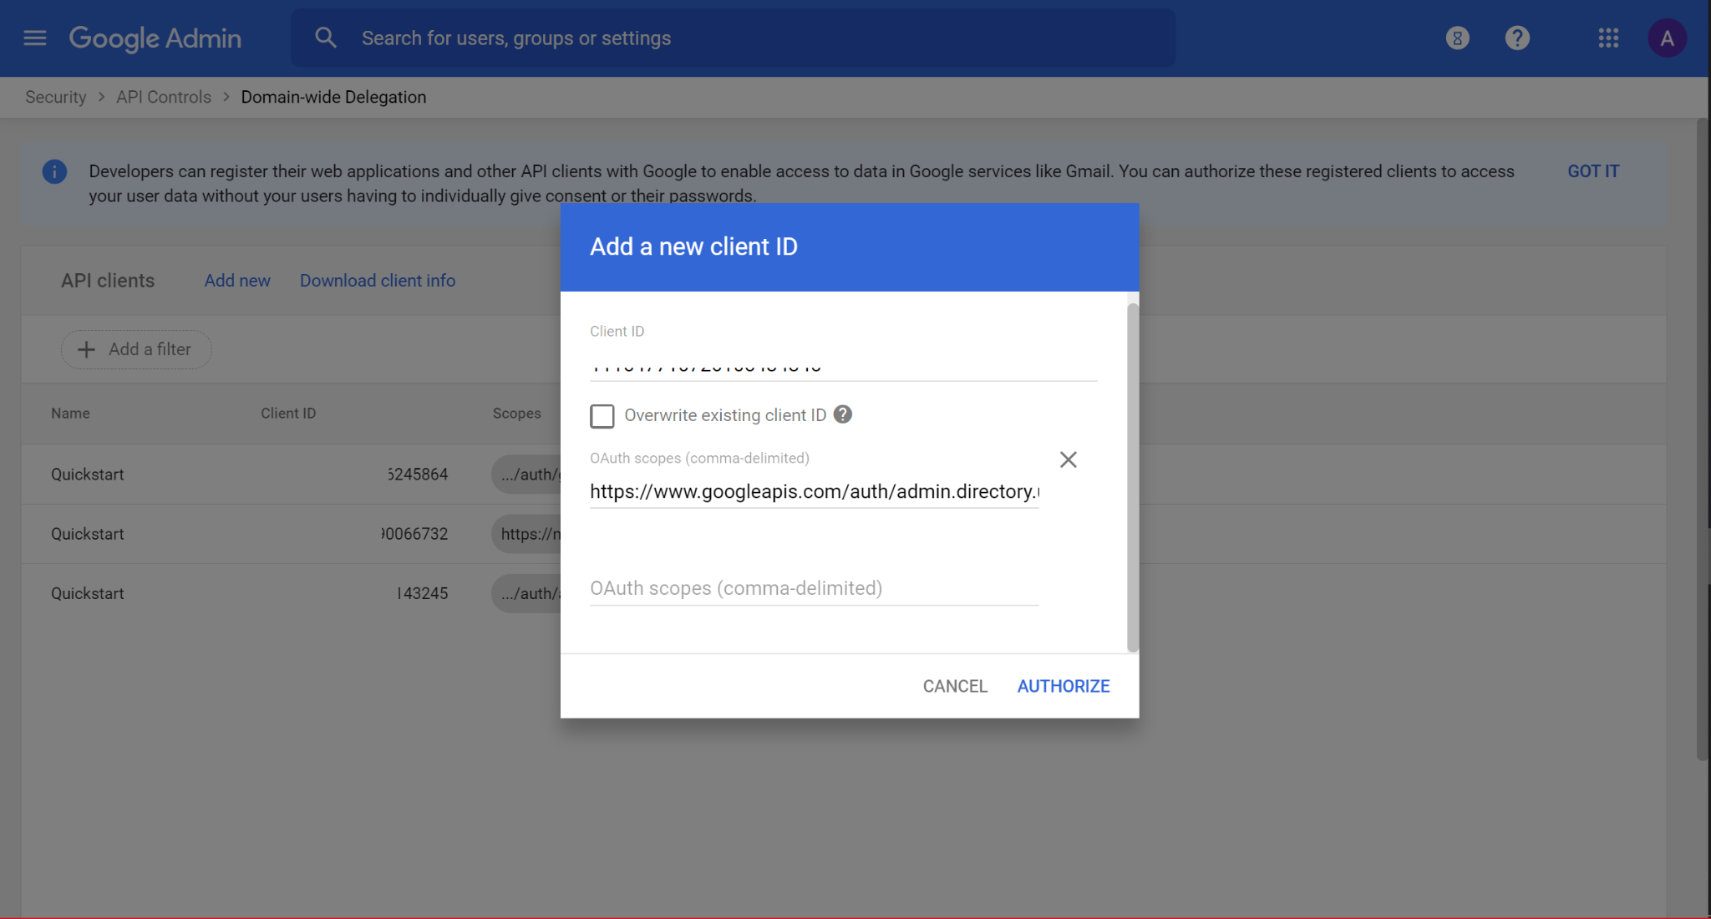Click the Client ID input field

coord(843,365)
